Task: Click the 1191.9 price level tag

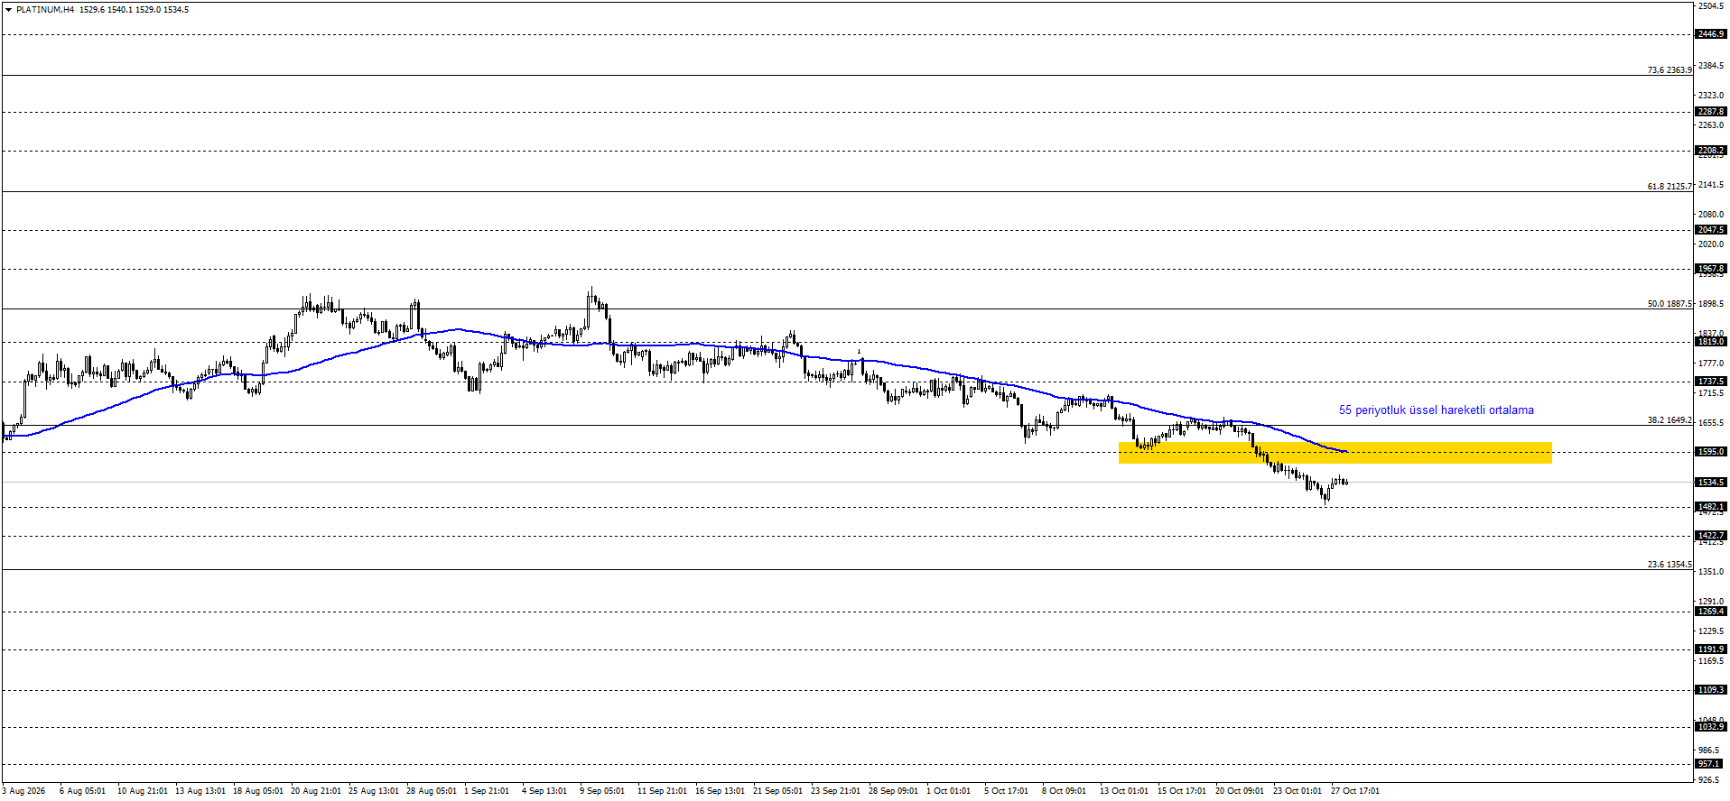Action: click(x=1711, y=649)
